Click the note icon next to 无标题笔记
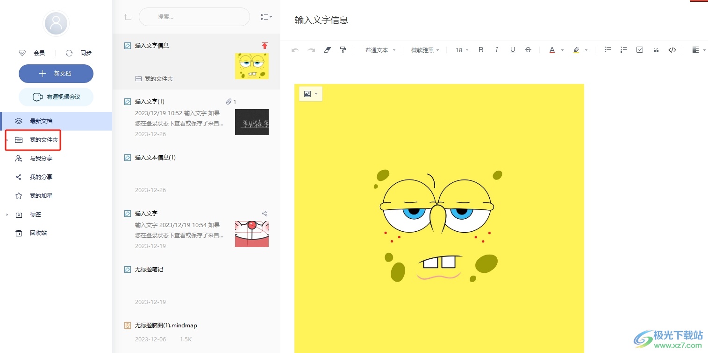The height and width of the screenshot is (353, 708). 128,270
